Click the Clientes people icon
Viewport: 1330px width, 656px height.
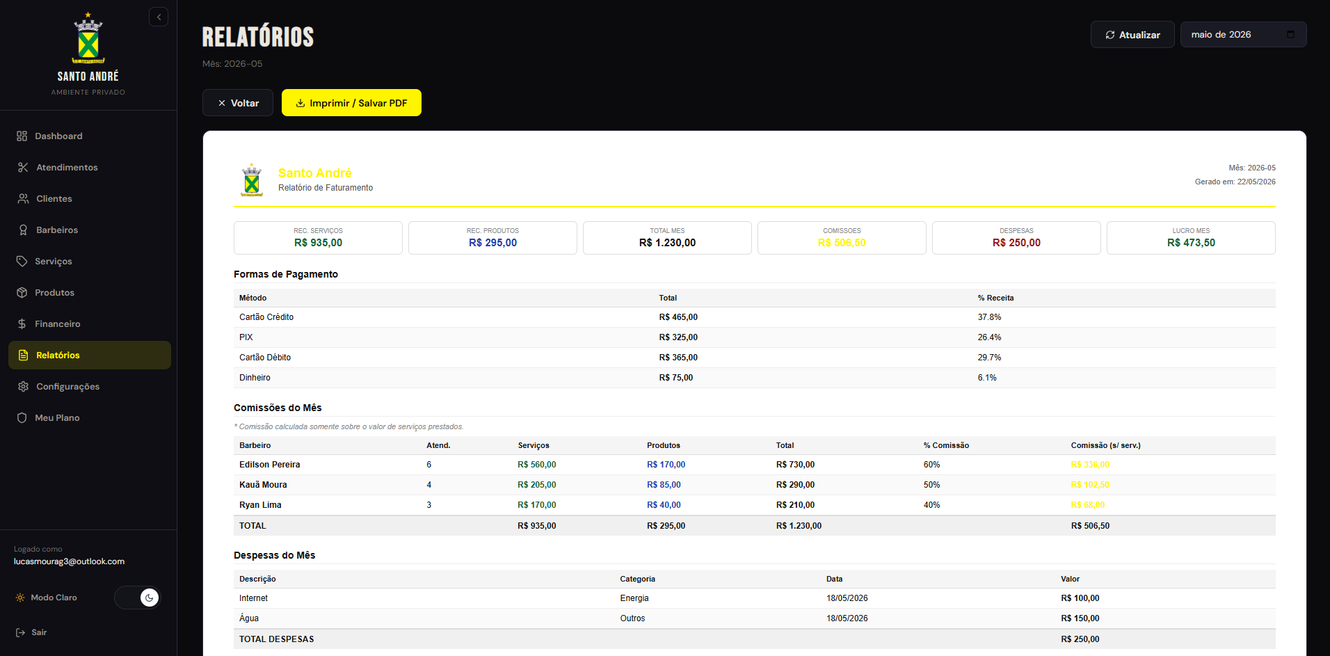pos(23,199)
